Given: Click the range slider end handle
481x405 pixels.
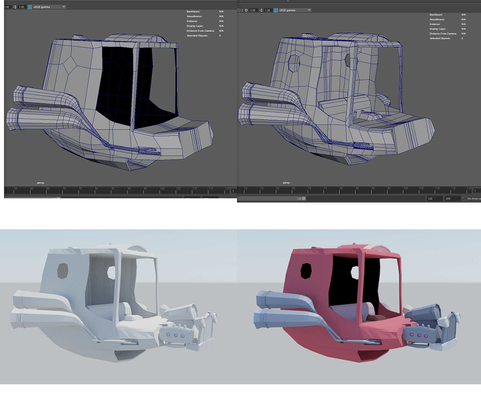Looking at the screenshot, I should click(304, 198).
